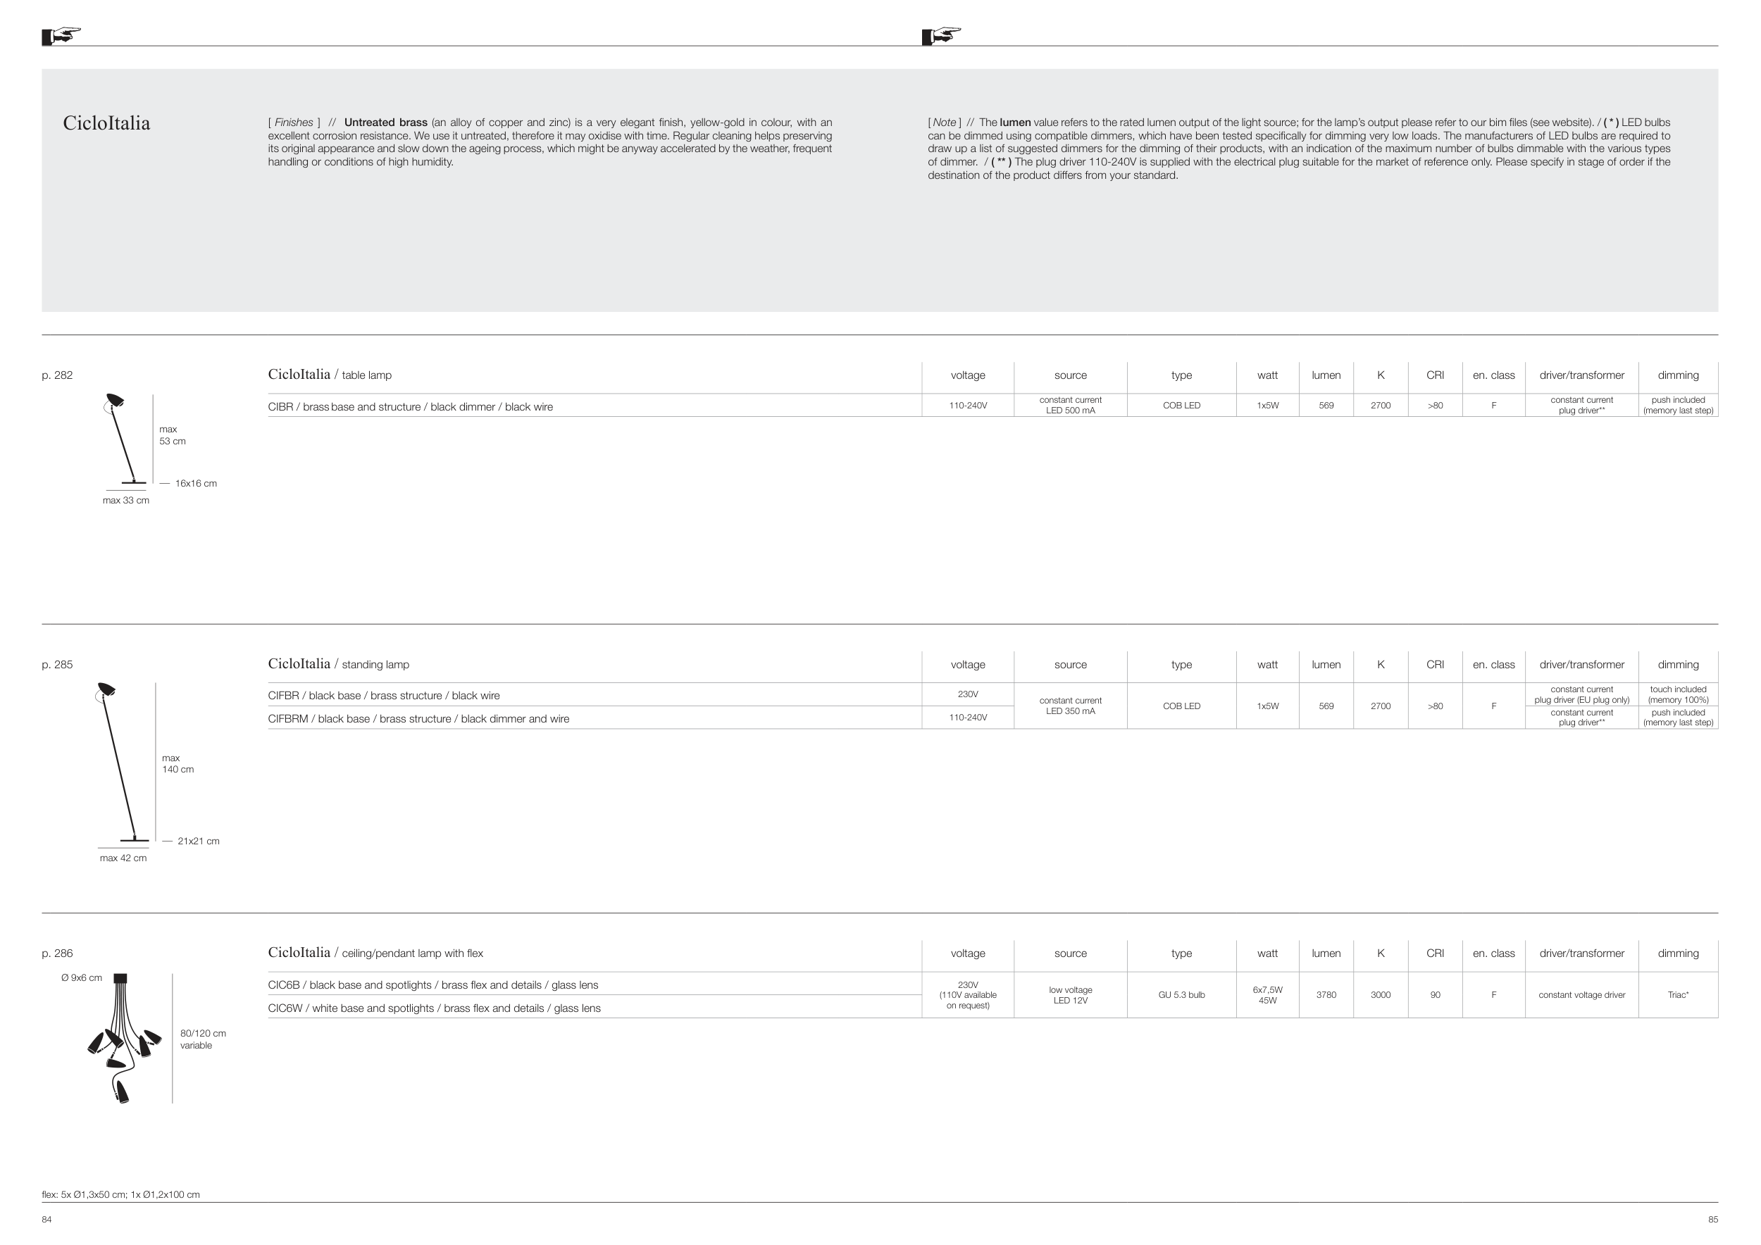
Task: Open page reference p. 285
Action: tap(58, 665)
